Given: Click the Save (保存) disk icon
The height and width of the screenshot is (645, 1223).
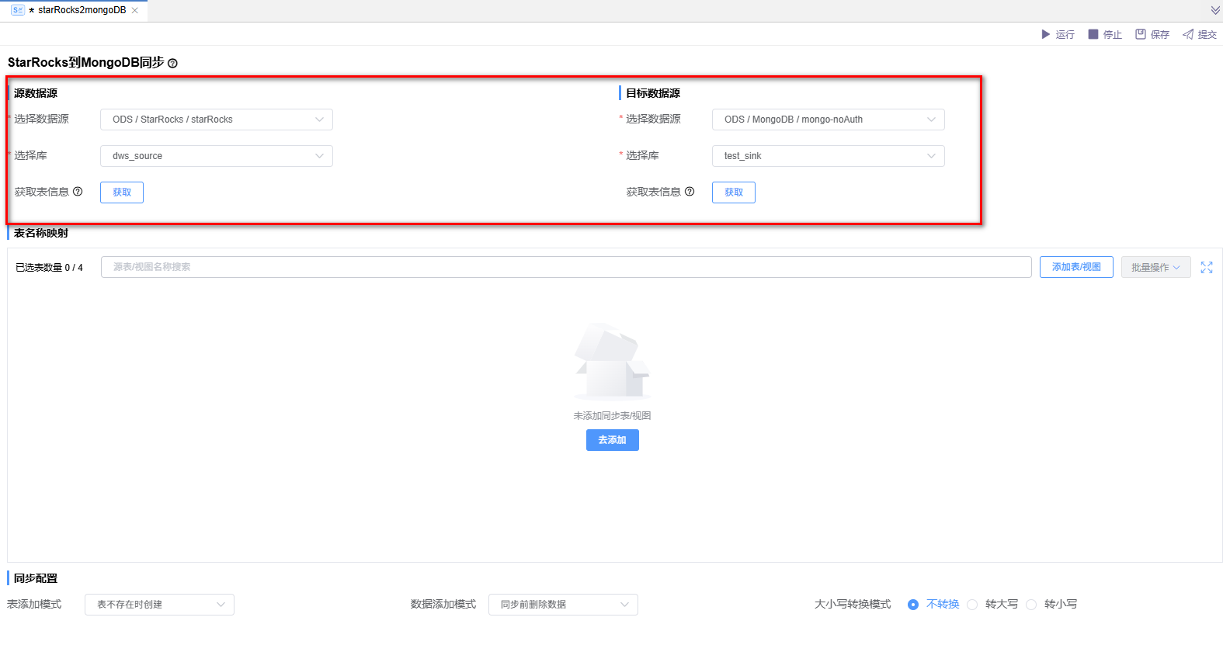Looking at the screenshot, I should click(x=1141, y=34).
